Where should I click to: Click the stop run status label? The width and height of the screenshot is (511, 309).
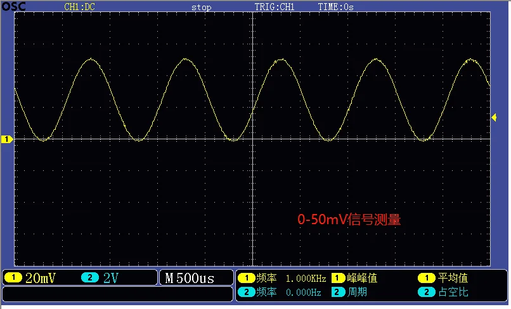pos(202,7)
